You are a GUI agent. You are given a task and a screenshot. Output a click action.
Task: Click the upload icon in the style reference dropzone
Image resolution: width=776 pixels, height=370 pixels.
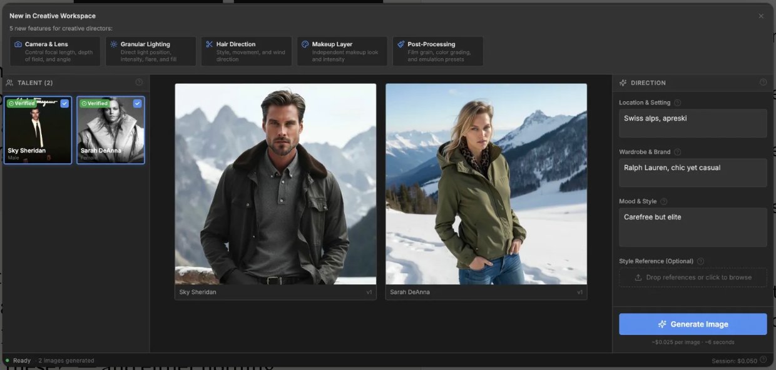tap(638, 277)
